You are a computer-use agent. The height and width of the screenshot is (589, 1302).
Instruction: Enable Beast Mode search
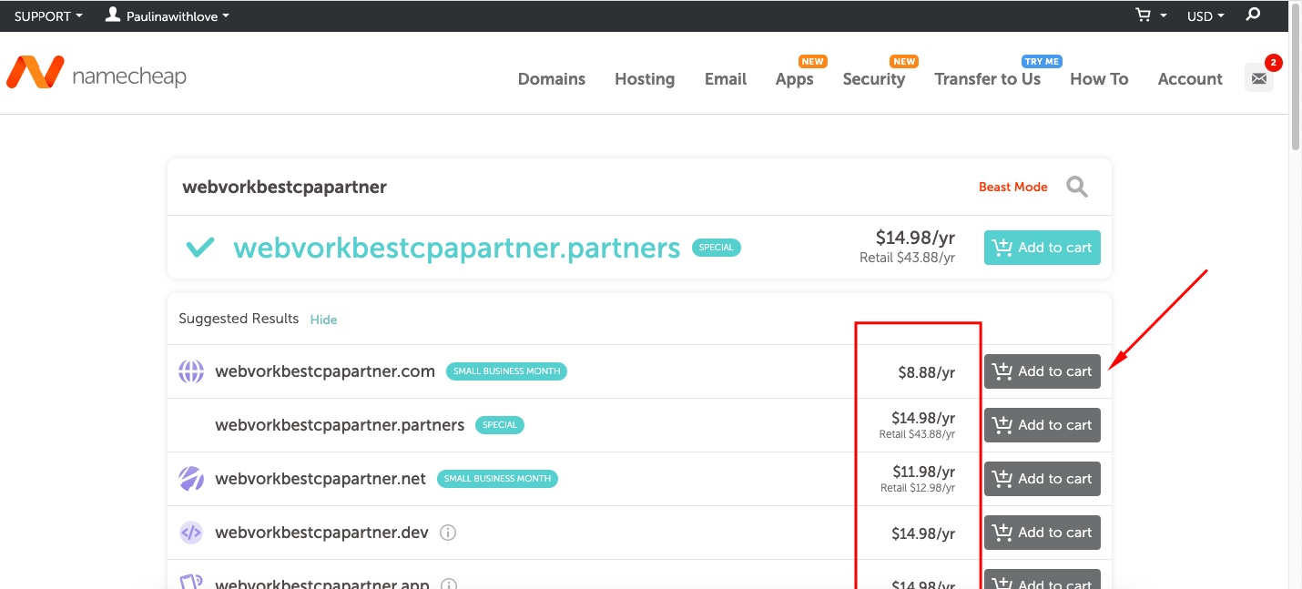[x=1012, y=187]
